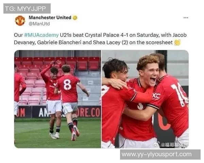Open the three-dot more options menu
Screen dimensions: 204x163
tap(186, 18)
